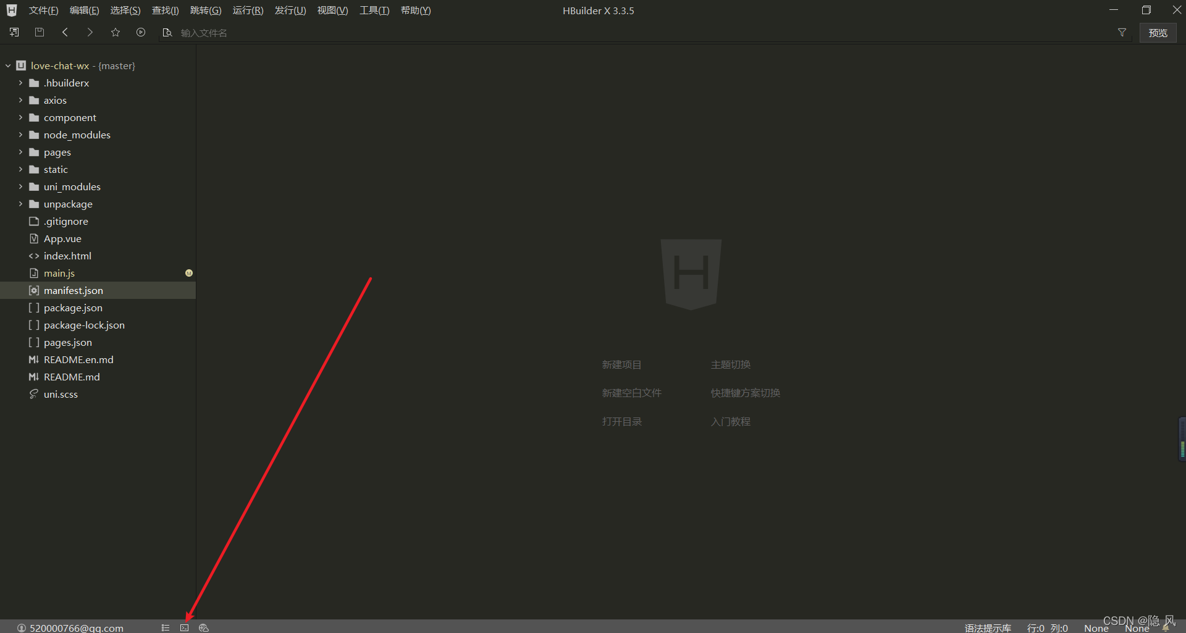Open the 发行(U) menu

[290, 10]
